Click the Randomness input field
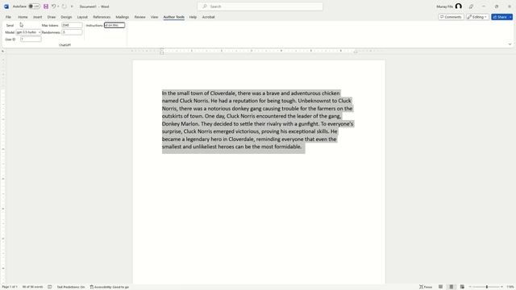Screen dimensions: 516x290 (72, 32)
